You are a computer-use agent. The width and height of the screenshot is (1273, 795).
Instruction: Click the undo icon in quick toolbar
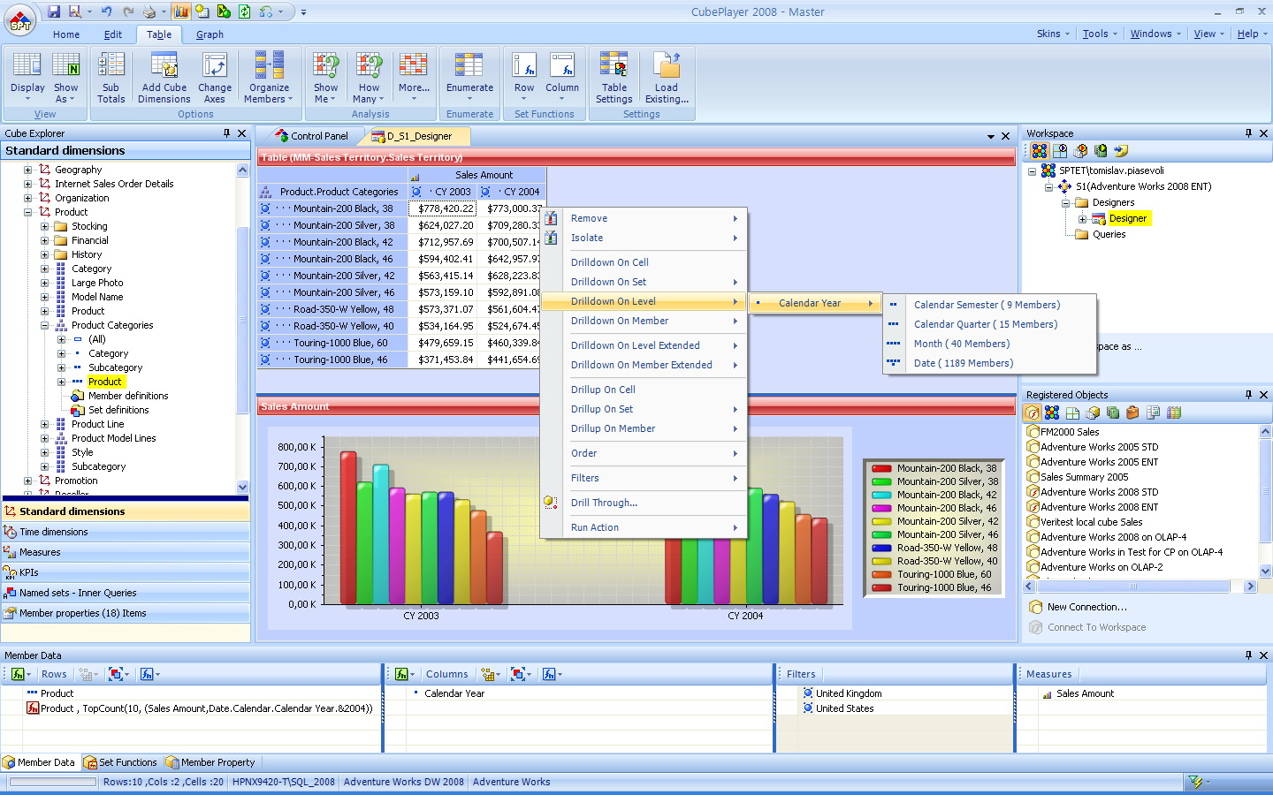tap(107, 11)
